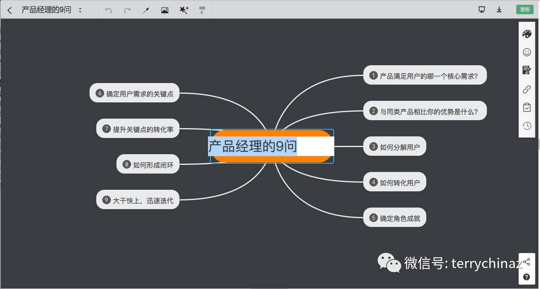Open the notes editing icon

(x=527, y=70)
